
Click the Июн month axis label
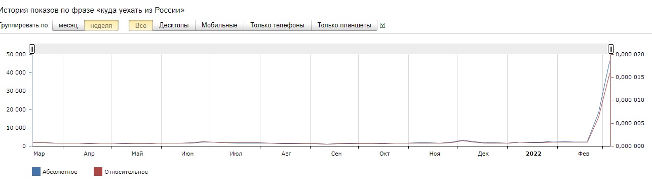[187, 153]
